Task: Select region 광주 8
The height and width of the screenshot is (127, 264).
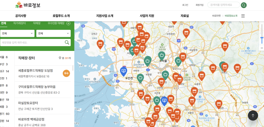Action: 4,85
